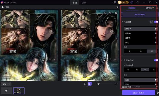159x96 pixels.
Task: Click the crop icon above preview
Action: [x=117, y=7]
